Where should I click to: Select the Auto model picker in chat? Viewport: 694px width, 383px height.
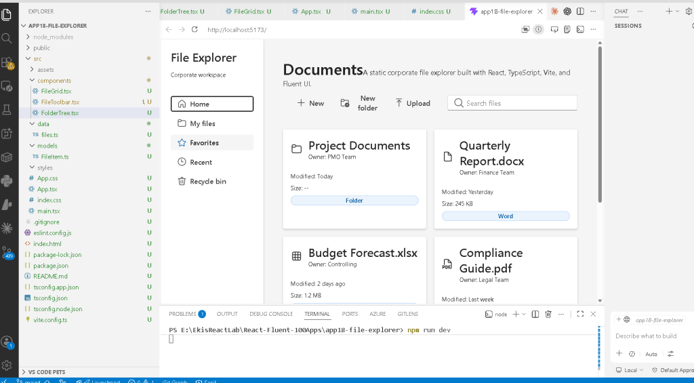point(651,354)
